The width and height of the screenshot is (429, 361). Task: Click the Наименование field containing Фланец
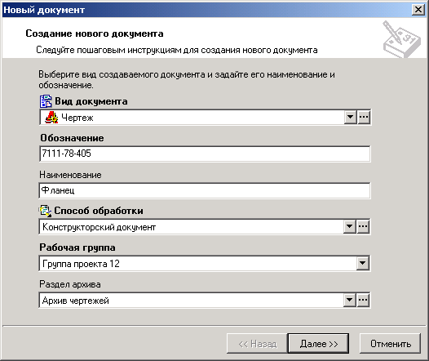tap(205, 190)
